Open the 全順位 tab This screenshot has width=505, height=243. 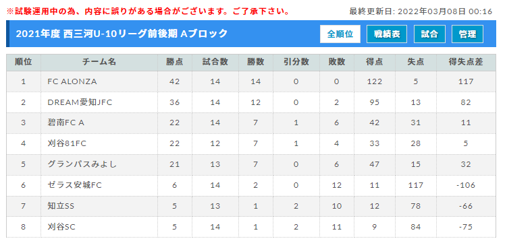pyautogui.click(x=340, y=34)
